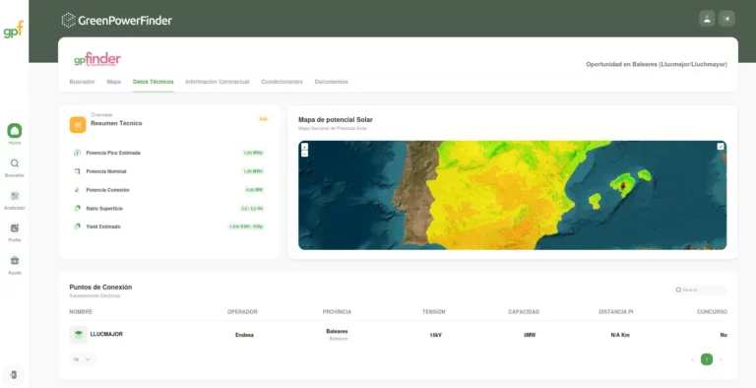756x388 pixels.
Task: Click the Potencia Nominal MWn value
Action: pos(253,171)
